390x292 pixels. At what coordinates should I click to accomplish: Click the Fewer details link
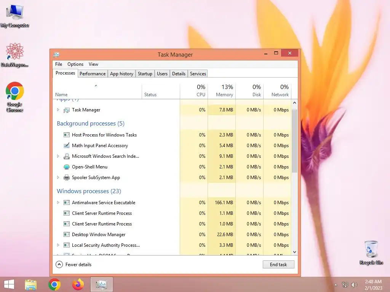78,265
